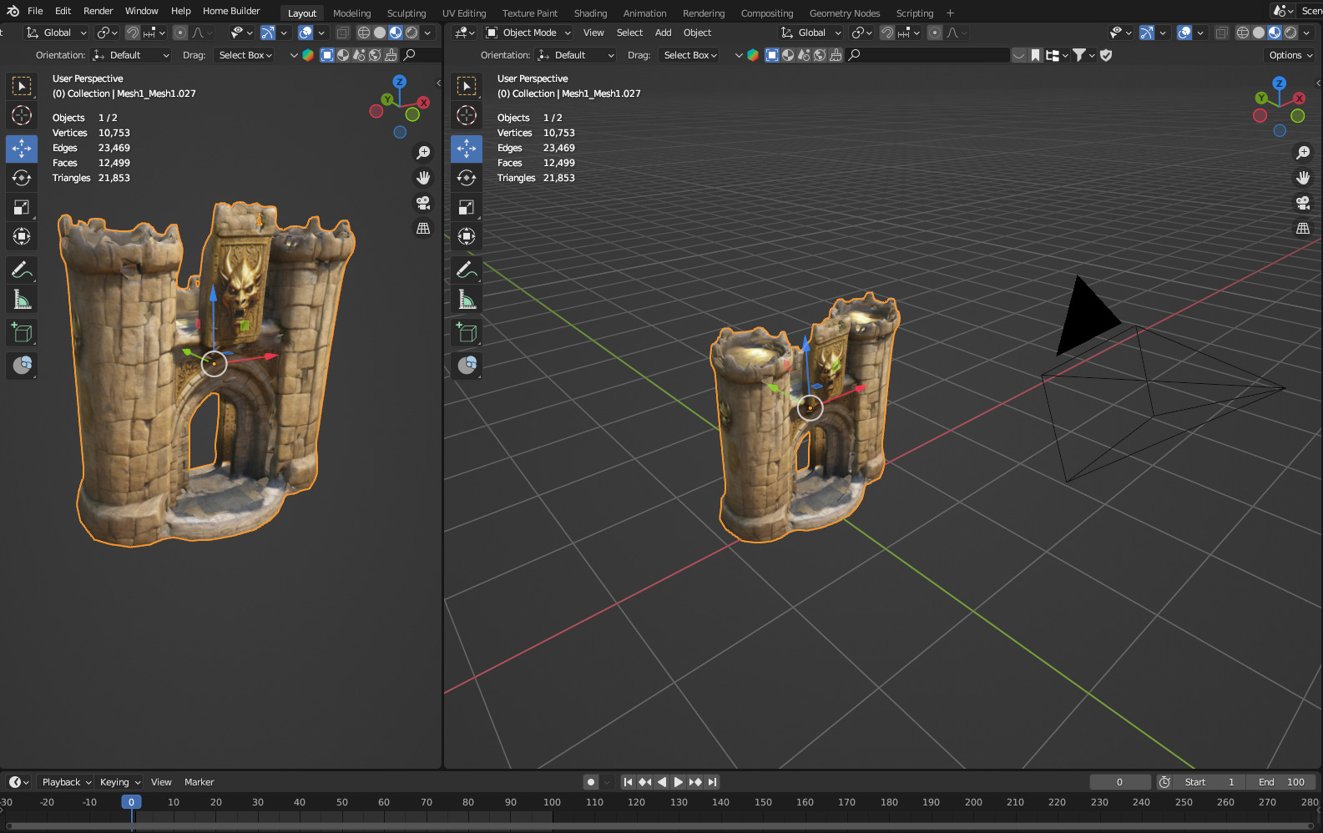
Task: Add a new workspace with plus button
Action: [950, 13]
